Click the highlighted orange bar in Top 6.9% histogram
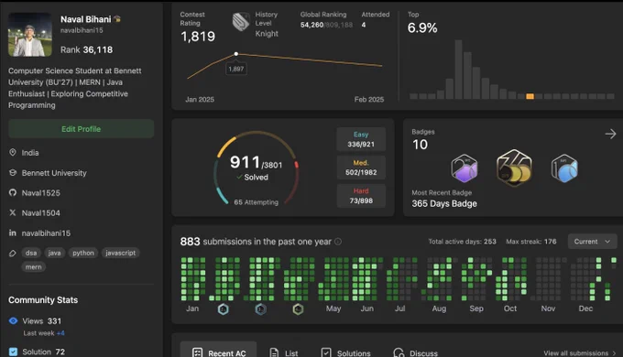Screen dimensions: 623x357 click(x=530, y=96)
